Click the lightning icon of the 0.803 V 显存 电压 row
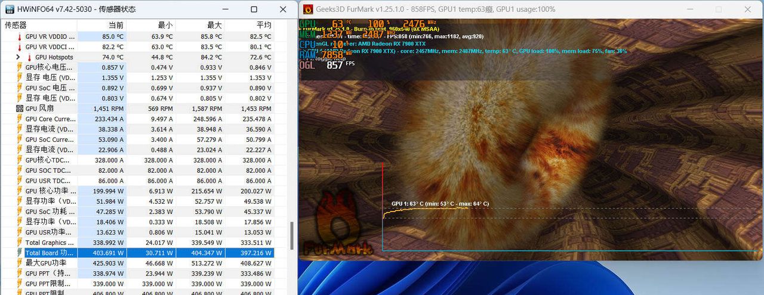Screen dimensions: 764x295 point(20,98)
